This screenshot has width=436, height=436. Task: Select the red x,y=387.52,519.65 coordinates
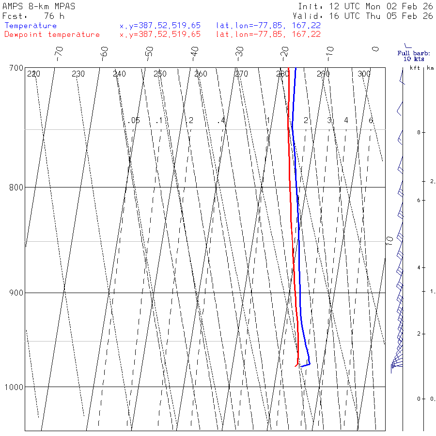click(x=160, y=34)
